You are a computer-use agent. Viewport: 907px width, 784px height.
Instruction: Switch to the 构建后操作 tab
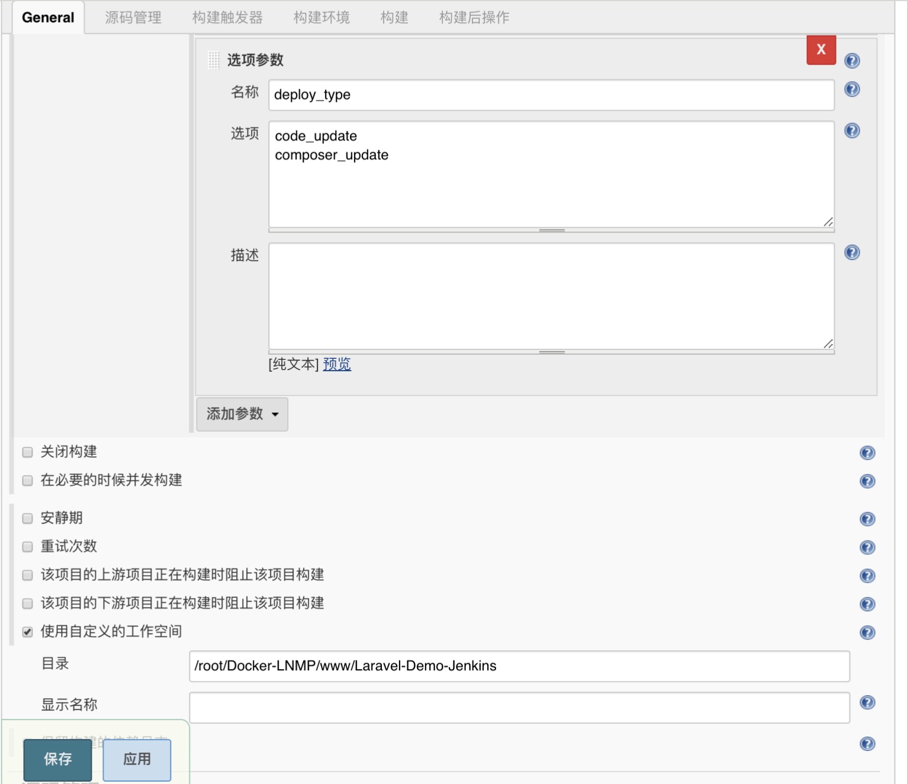[x=474, y=18]
